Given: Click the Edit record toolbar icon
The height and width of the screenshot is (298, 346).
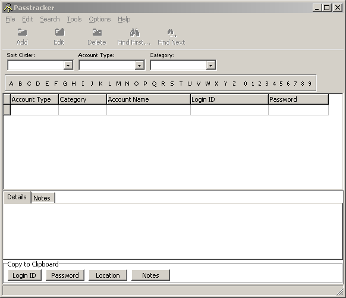Looking at the screenshot, I should 59,32.
